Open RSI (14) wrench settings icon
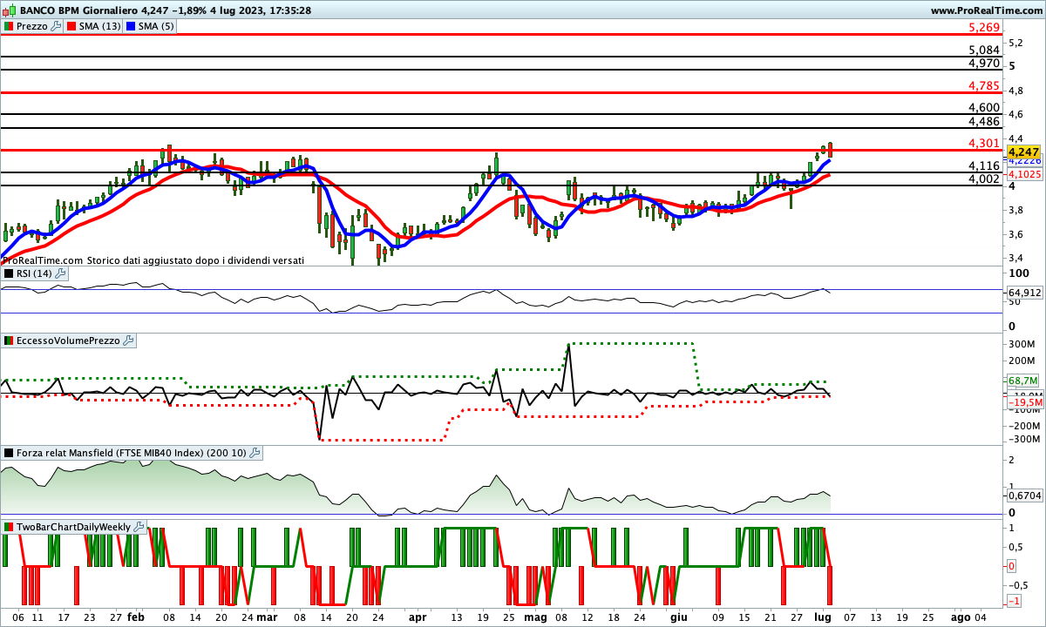The image size is (1046, 627). (60, 273)
